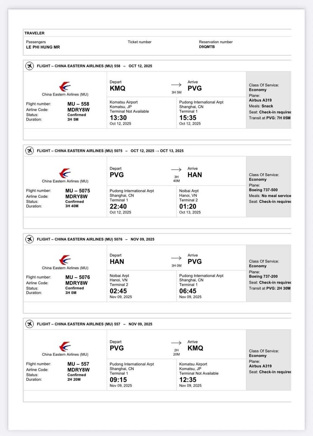Click the airplane icon beside flight MU 5076 header
The width and height of the screenshot is (313, 436).
point(29,239)
